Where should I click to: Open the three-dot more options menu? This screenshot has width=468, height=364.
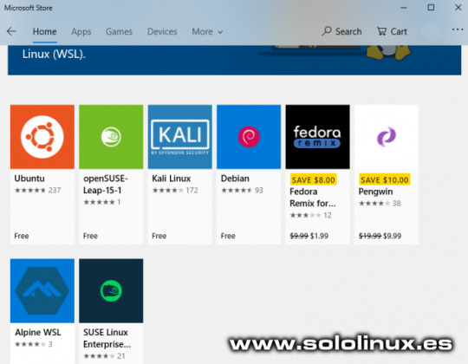(x=458, y=29)
